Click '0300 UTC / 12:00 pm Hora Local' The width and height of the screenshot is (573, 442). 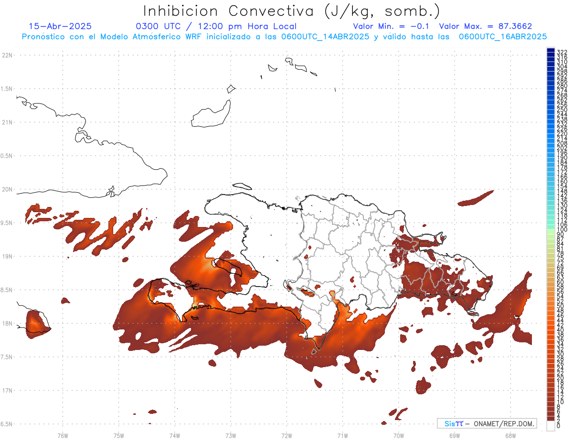tap(216, 26)
